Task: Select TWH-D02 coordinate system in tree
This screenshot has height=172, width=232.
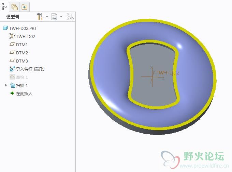Action: (26, 36)
